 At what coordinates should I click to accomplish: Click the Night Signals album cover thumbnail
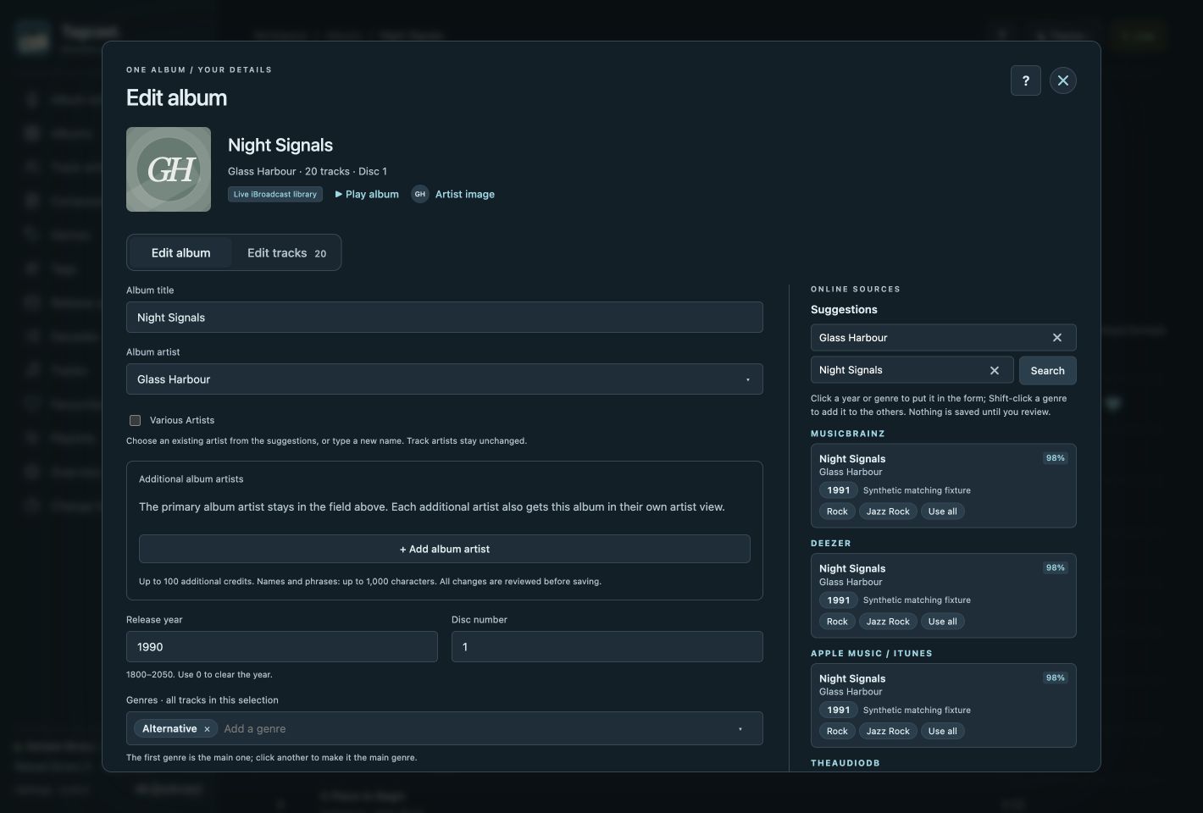click(169, 169)
